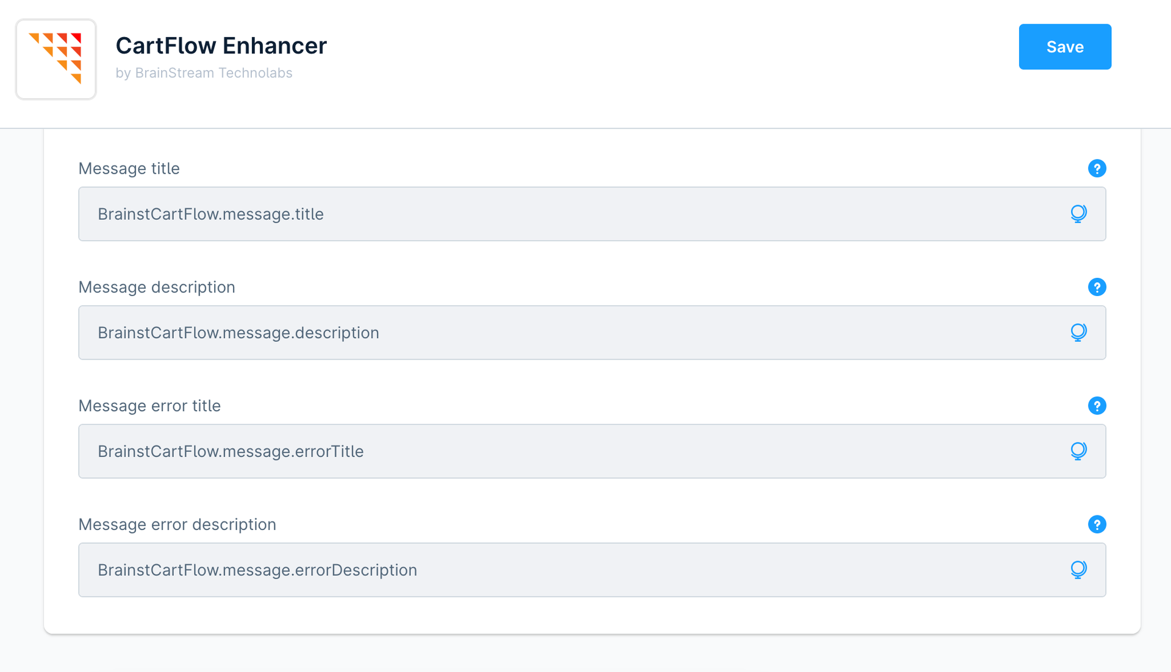The height and width of the screenshot is (672, 1171).
Task: Click the Message description label
Action: (x=156, y=287)
